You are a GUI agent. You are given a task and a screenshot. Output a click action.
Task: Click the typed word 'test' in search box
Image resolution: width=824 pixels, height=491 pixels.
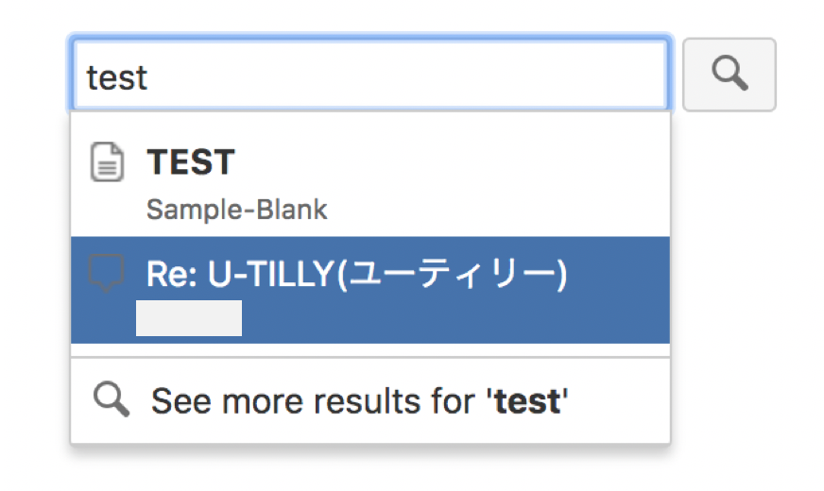[117, 76]
